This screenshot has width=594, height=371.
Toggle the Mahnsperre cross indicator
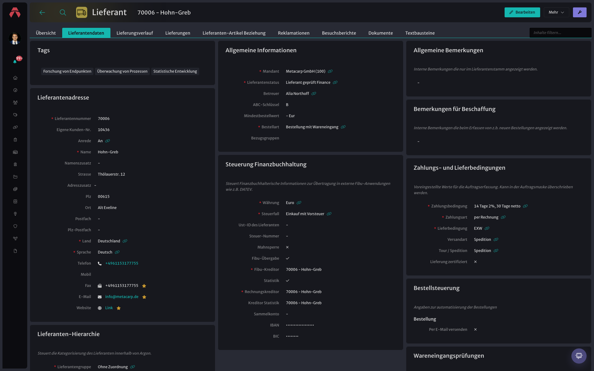point(287,247)
